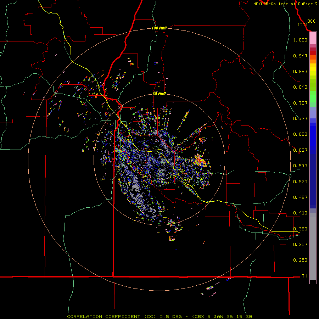Screen dimensions: 319x319
Task: Click the 0.253 scale value
Action: (x=300, y=260)
